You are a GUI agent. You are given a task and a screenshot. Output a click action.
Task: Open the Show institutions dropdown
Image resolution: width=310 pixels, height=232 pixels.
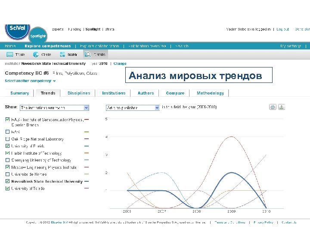coord(54,108)
